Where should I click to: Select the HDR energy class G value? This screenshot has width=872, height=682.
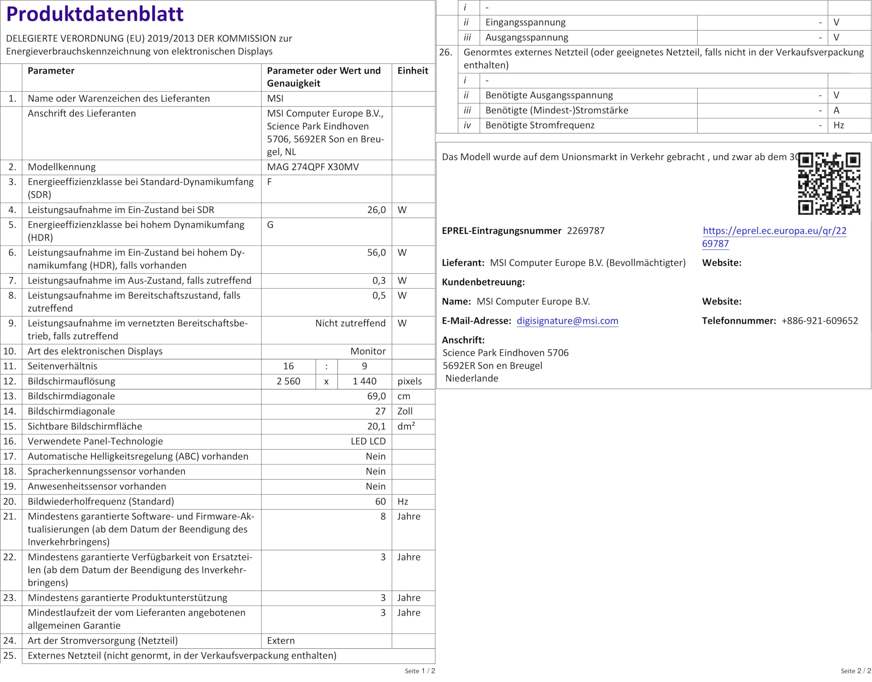(x=270, y=225)
